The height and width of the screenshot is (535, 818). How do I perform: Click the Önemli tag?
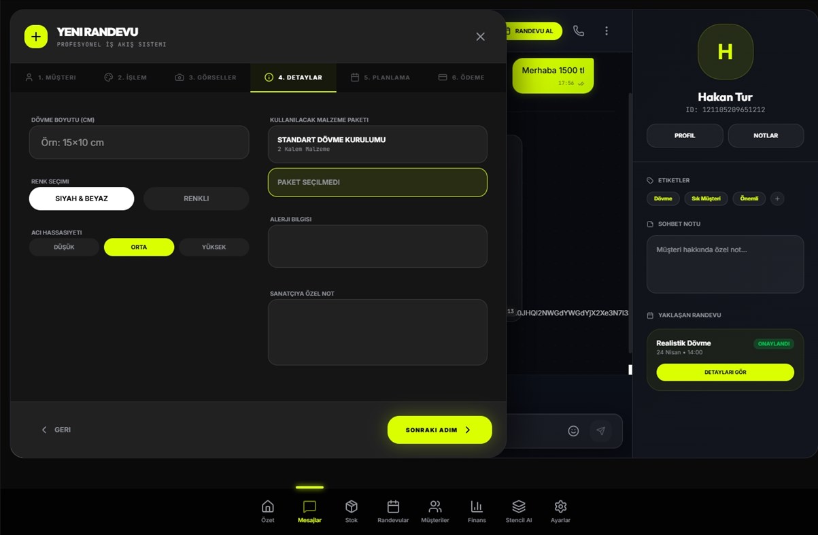point(749,199)
